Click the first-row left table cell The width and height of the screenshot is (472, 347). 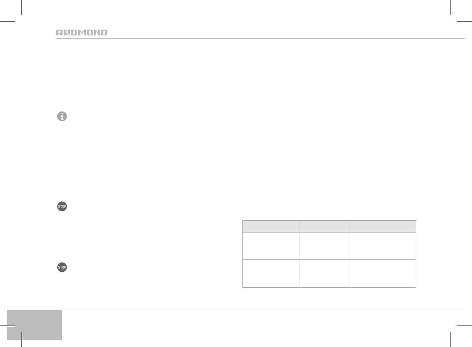[271, 246]
